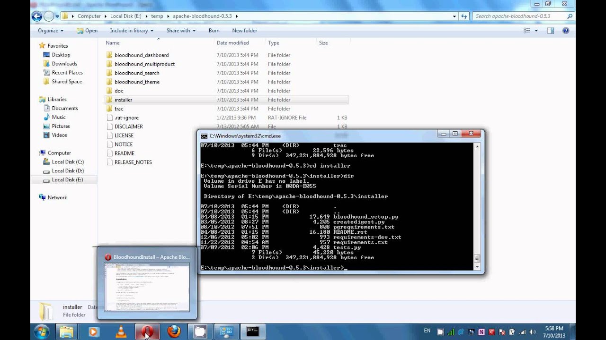Image resolution: width=606 pixels, height=340 pixels.
Task: Click the Opera taskbar icon
Action: (x=147, y=331)
